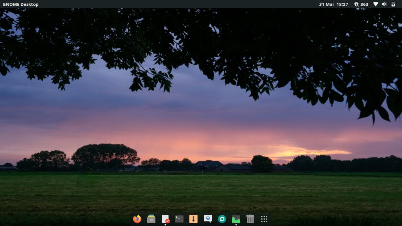Viewport: 402px width, 226px height.
Task: Launch the Terminal from the dock
Action: pos(179,219)
